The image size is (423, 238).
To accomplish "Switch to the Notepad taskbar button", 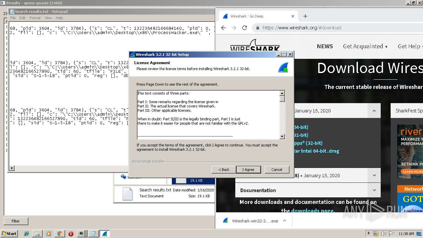I will (94, 234).
